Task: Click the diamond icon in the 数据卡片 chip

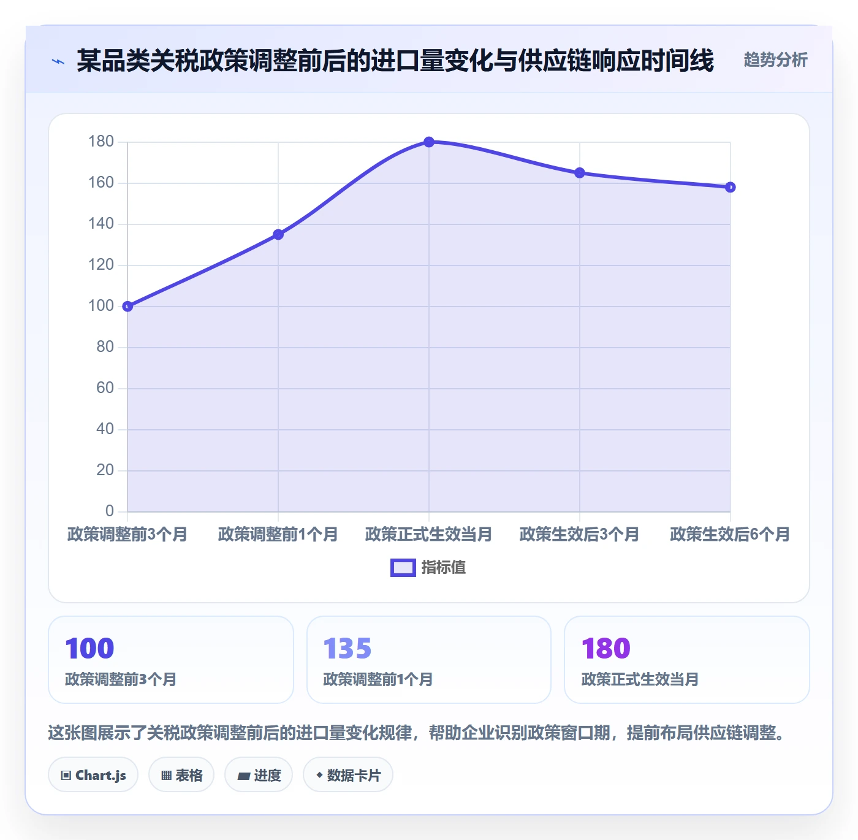Action: pyautogui.click(x=319, y=775)
